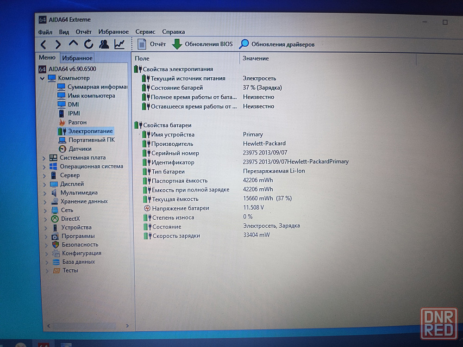Screen dimensions: 463x347
Task: Select Датчики in the sidebar tree
Action: click(80, 149)
